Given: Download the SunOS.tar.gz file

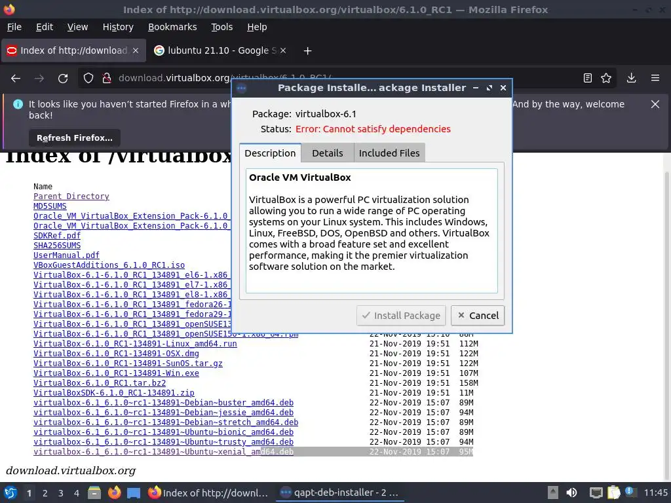Looking at the screenshot, I should [x=128, y=363].
